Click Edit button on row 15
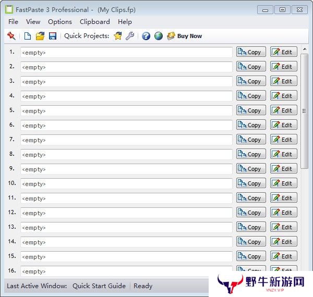 click(284, 256)
